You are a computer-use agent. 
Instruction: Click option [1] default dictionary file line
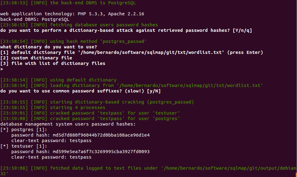click(x=132, y=52)
